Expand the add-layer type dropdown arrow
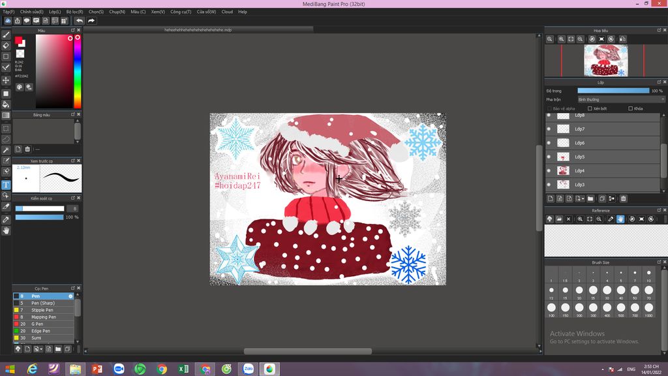 pyautogui.click(x=583, y=198)
